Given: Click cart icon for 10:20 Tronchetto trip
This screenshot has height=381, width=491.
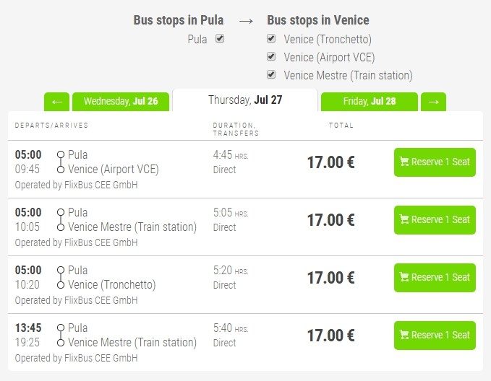Looking at the screenshot, I should 404,277.
